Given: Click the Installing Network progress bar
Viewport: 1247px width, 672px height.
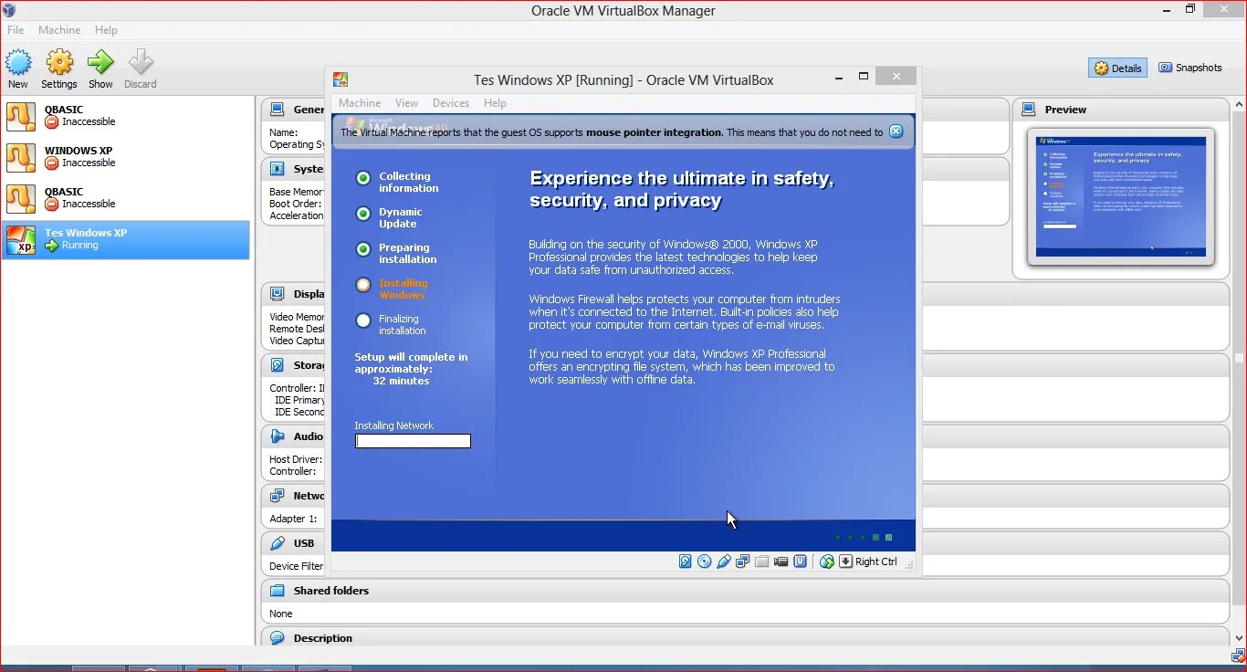Looking at the screenshot, I should point(413,441).
